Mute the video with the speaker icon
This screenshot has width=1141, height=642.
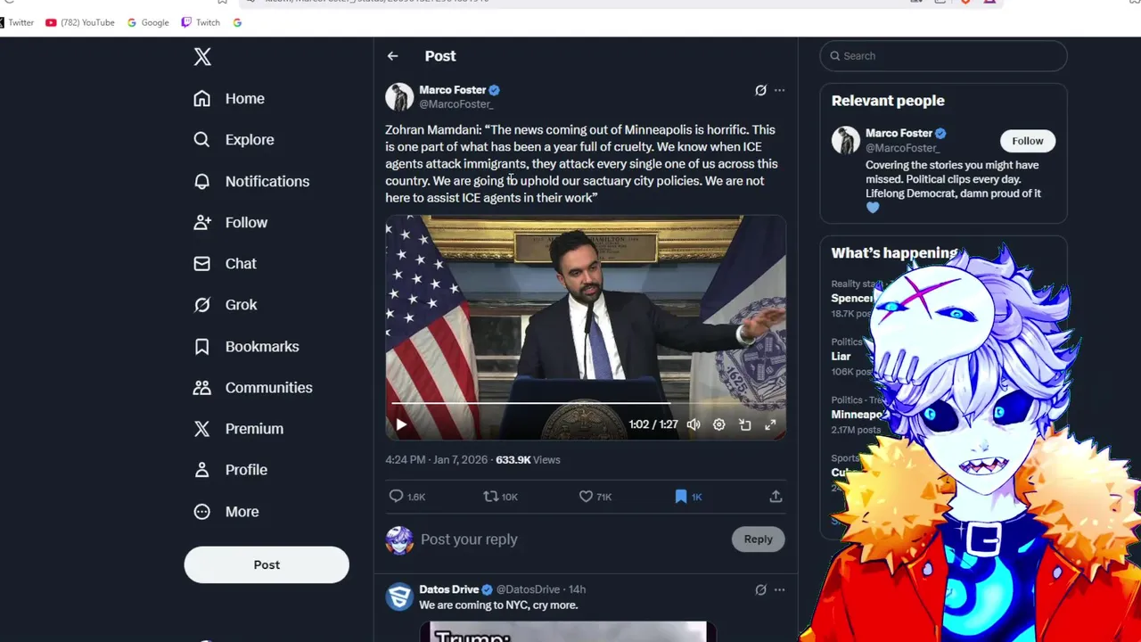[694, 425]
